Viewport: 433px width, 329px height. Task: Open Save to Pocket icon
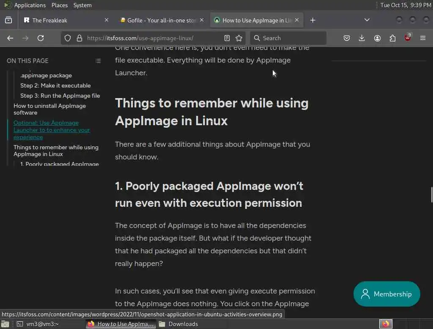click(x=347, y=38)
